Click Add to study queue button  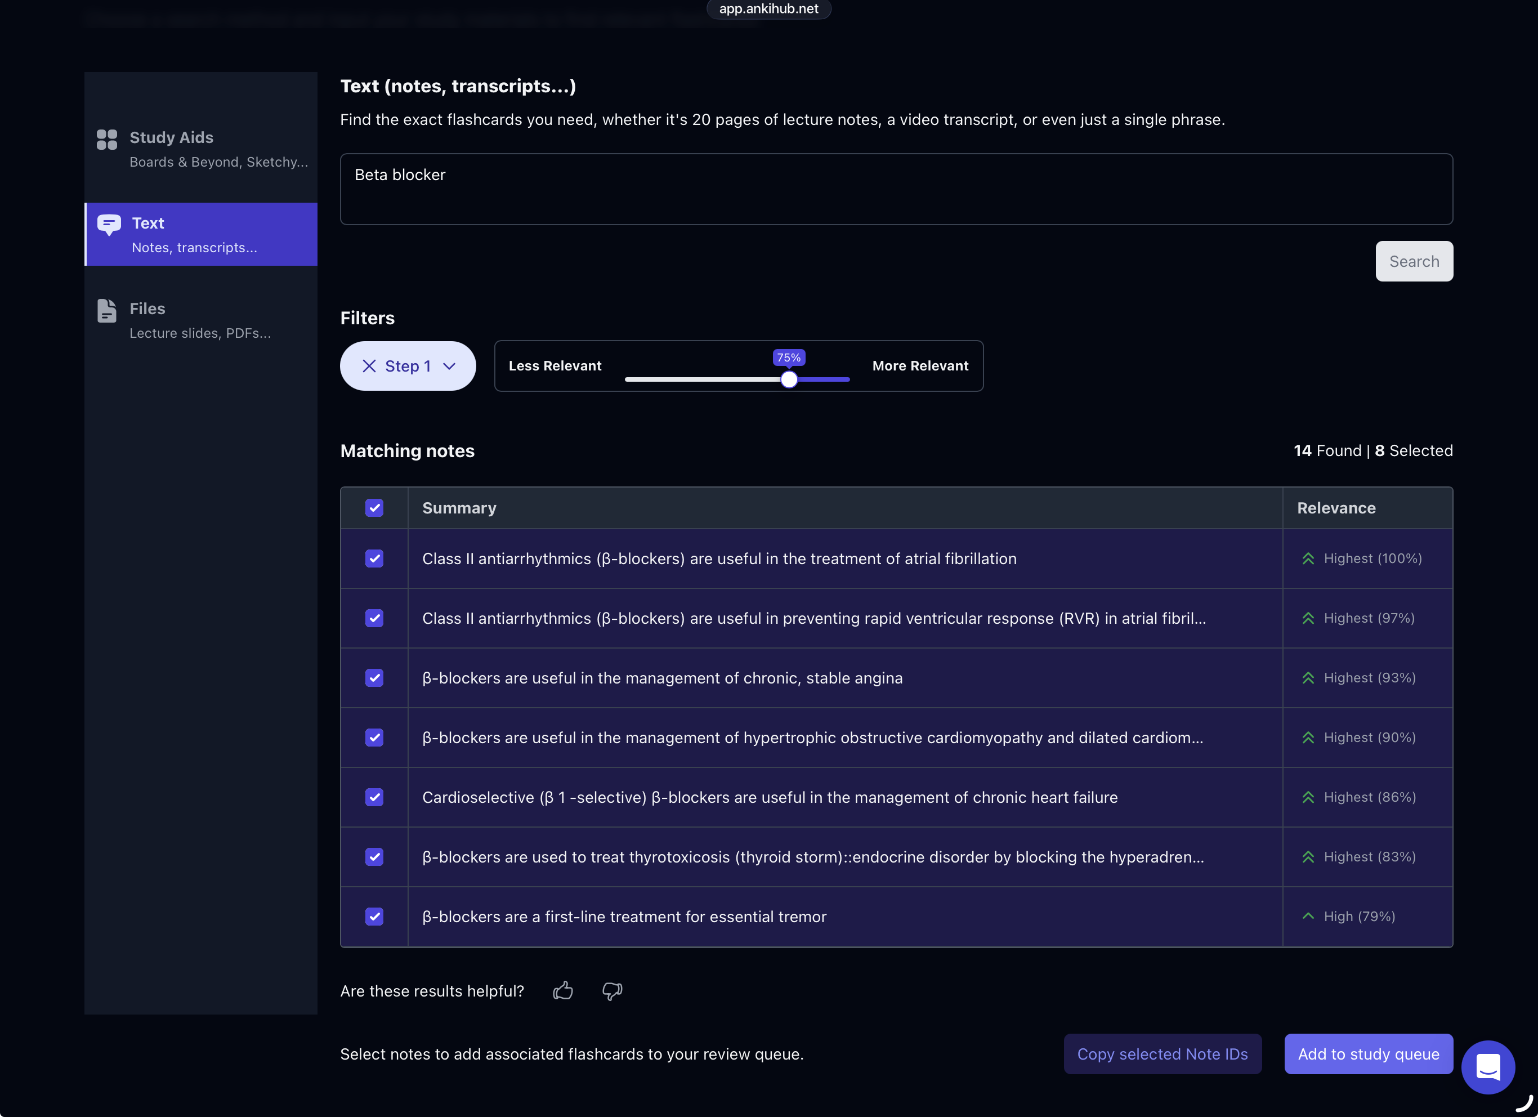[1369, 1054]
